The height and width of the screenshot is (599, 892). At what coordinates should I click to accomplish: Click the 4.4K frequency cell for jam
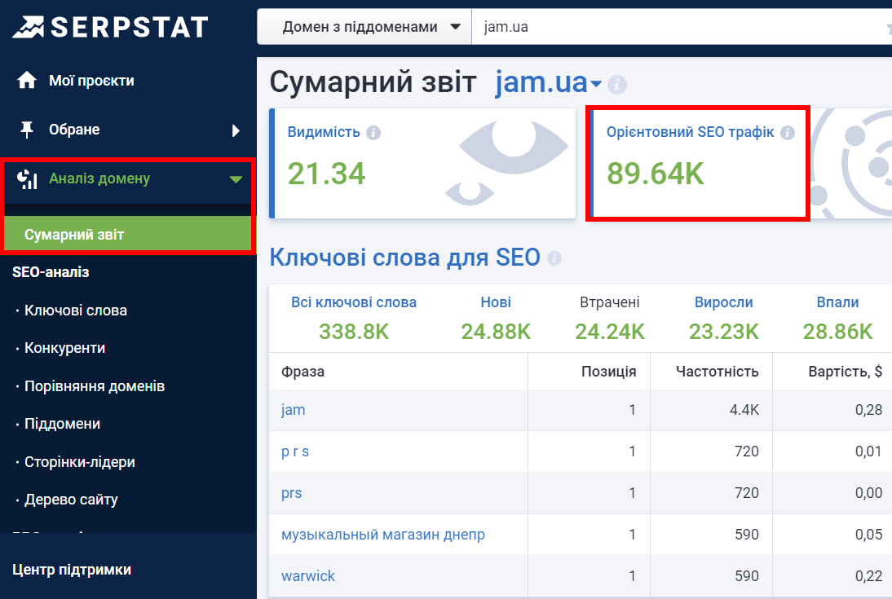pyautogui.click(x=744, y=410)
